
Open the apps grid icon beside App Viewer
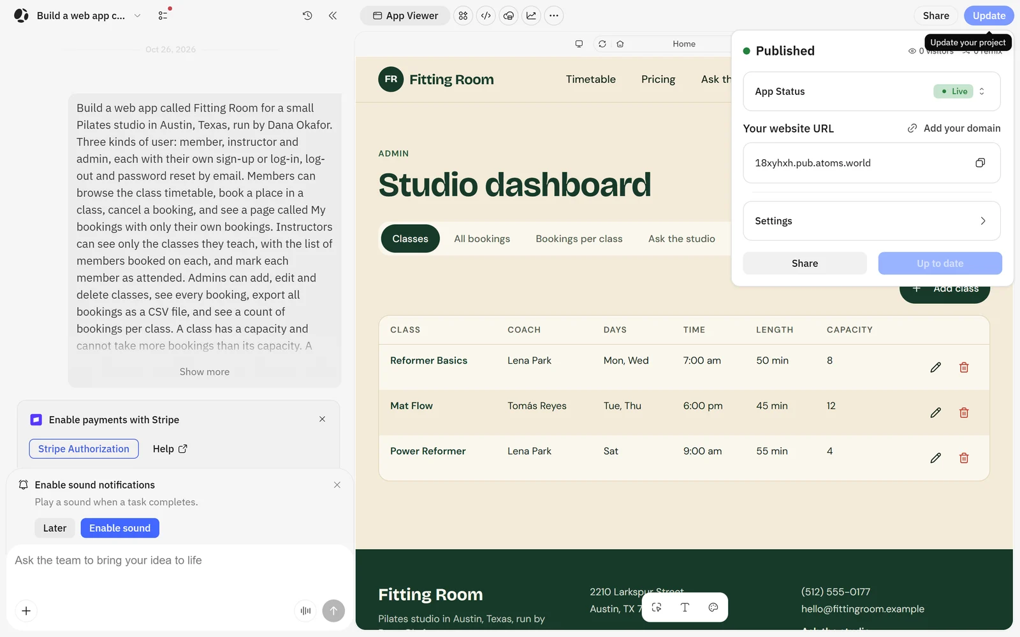click(463, 15)
